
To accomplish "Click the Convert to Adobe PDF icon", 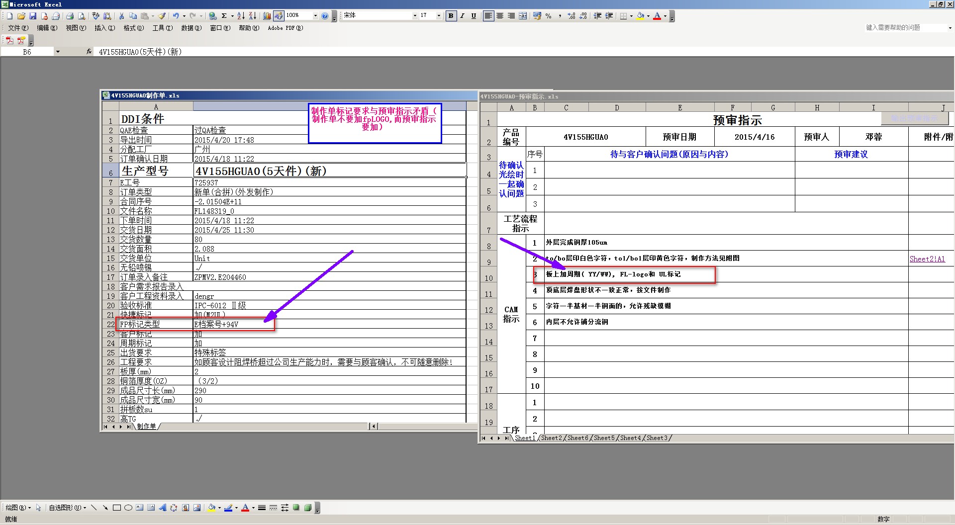I will [9, 40].
